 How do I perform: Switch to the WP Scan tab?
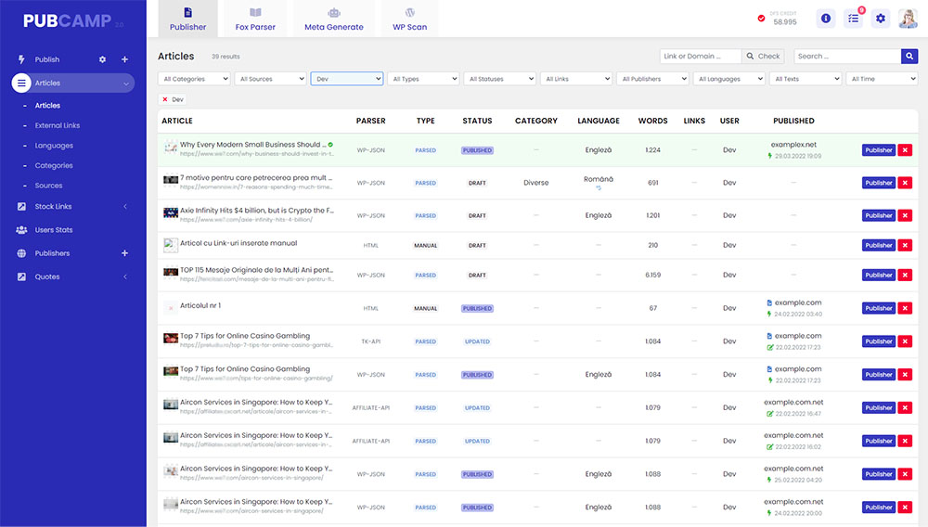point(409,19)
